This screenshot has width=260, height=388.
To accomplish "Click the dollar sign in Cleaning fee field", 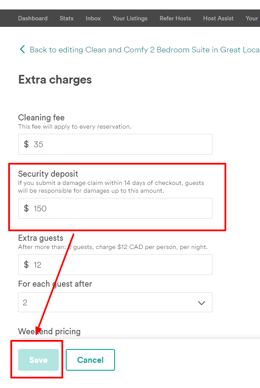I will pyautogui.click(x=26, y=144).
